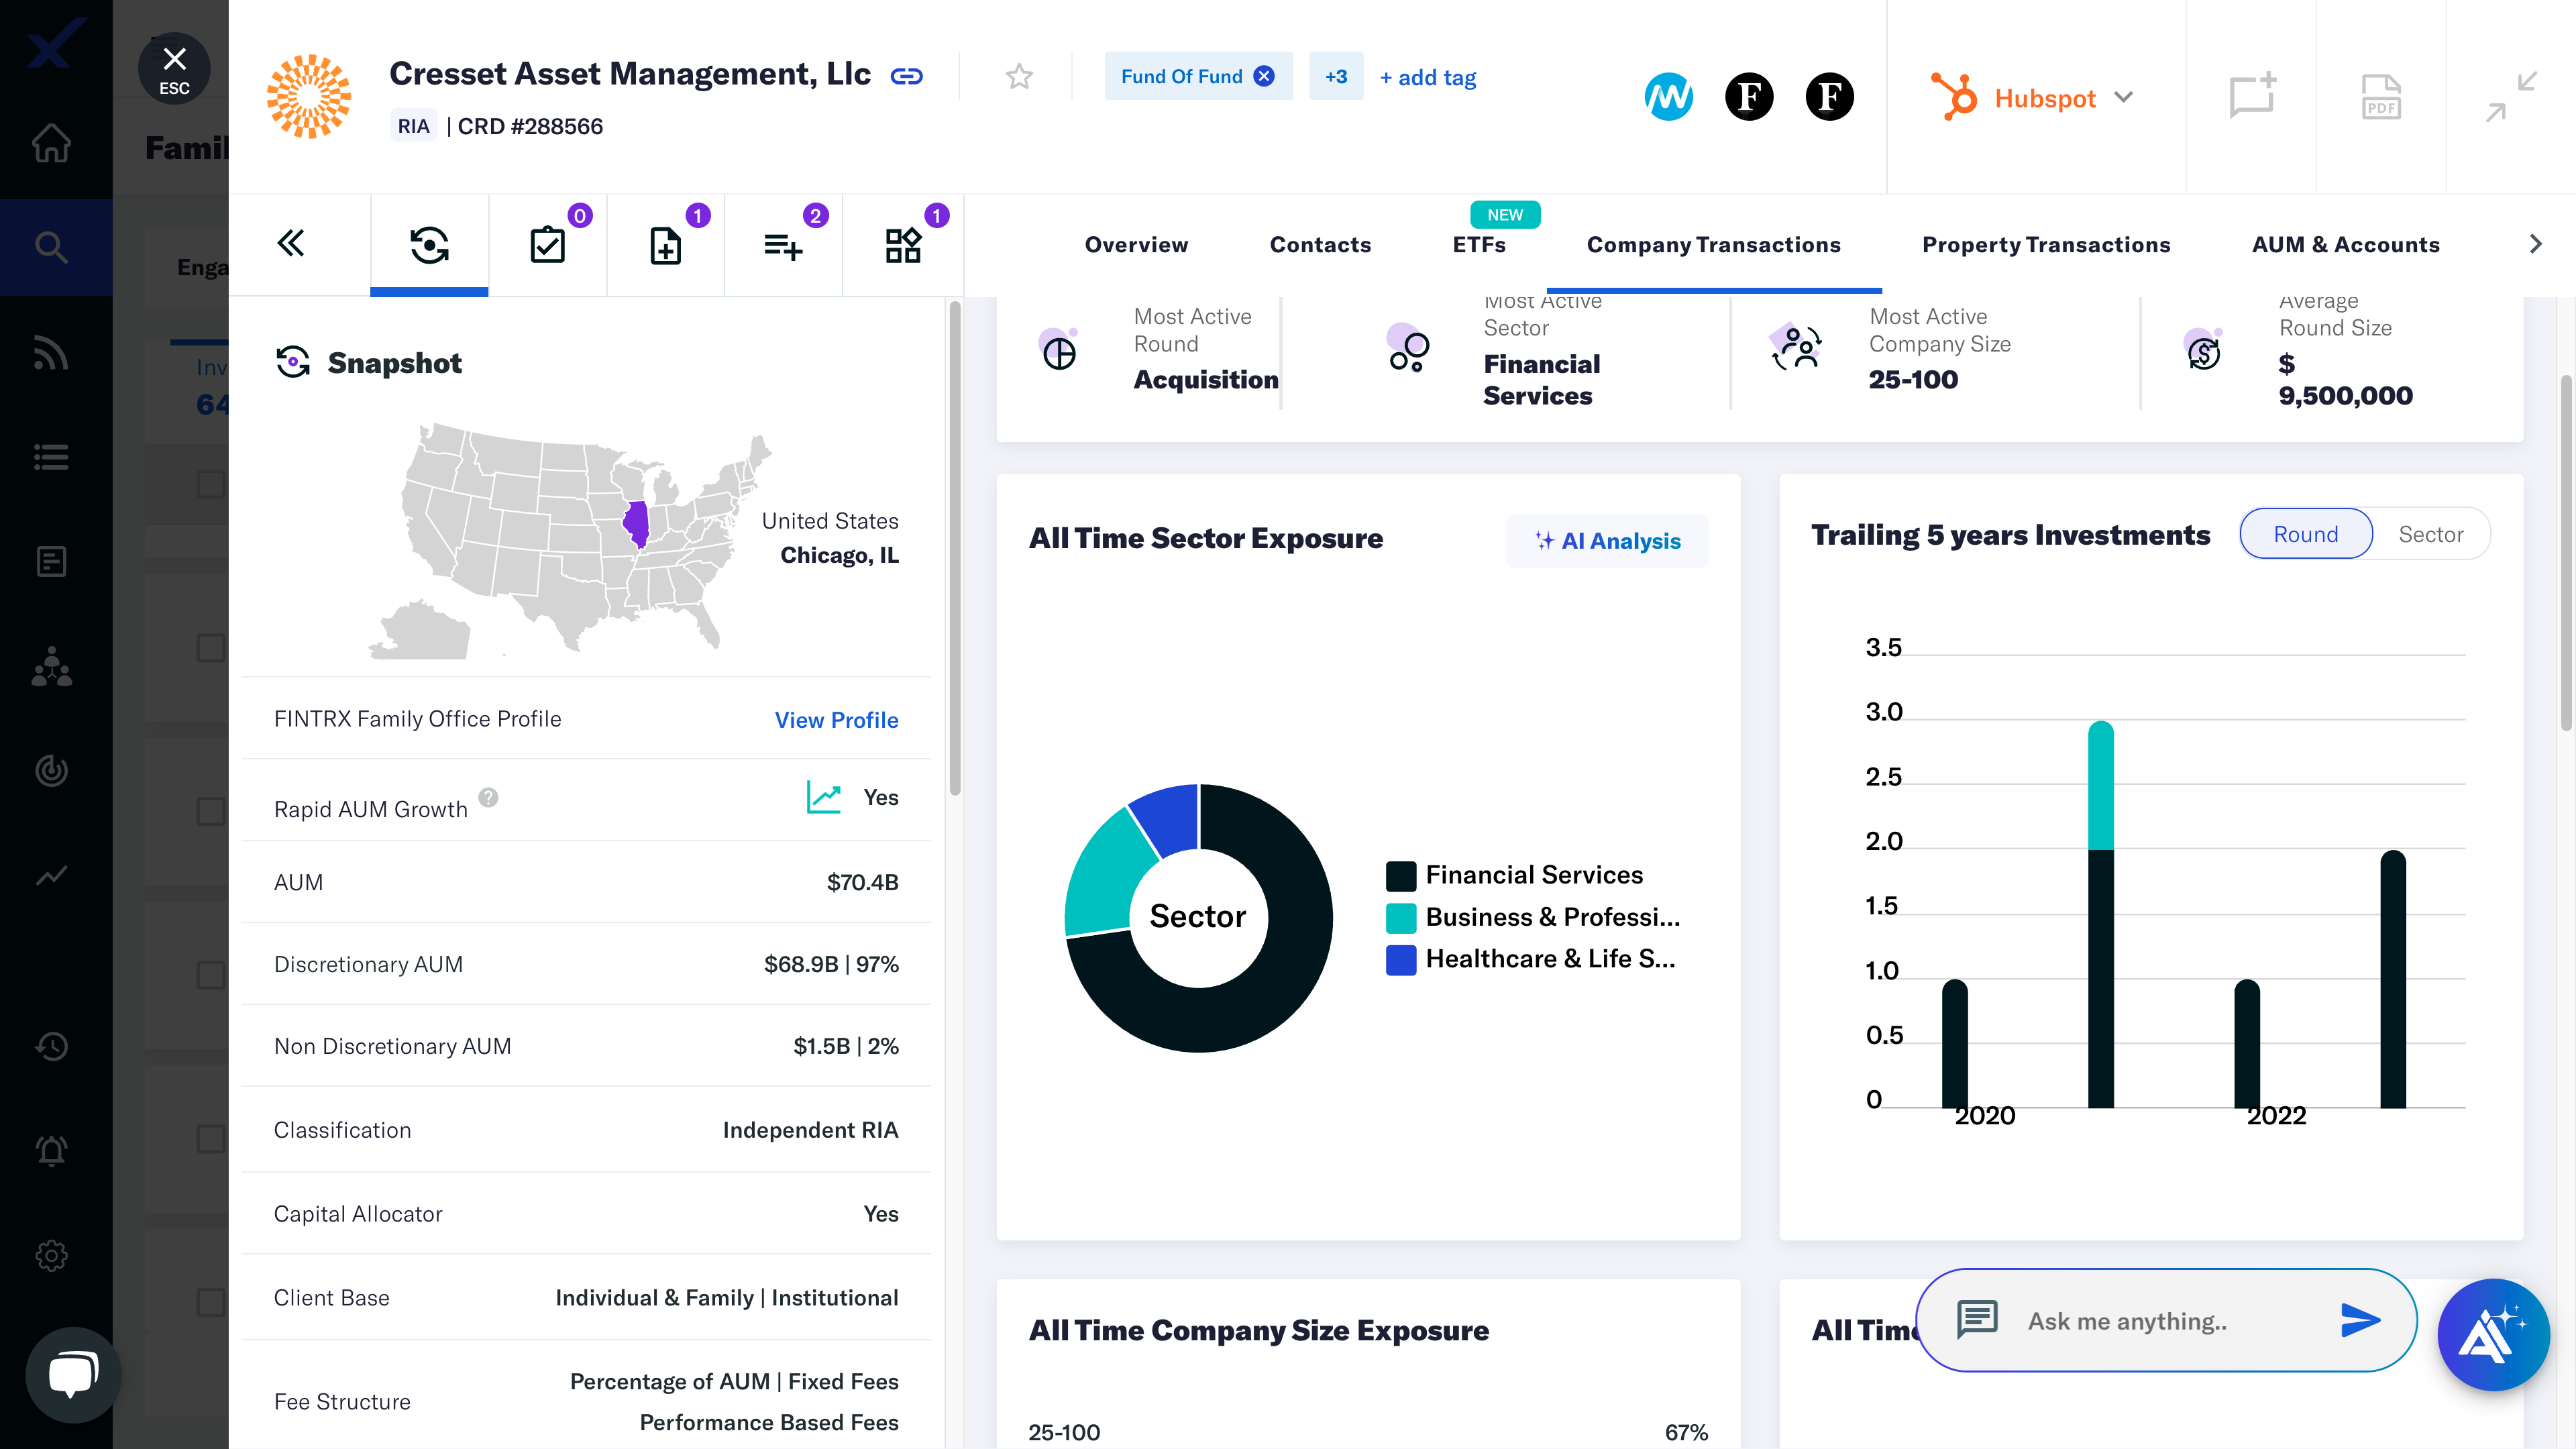This screenshot has width=2576, height=1449.
Task: Open the org hierarchy icon in sidebar
Action: [x=51, y=666]
